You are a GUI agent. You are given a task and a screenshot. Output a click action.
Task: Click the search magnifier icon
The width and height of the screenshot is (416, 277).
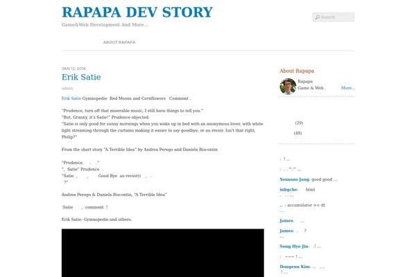(x=317, y=17)
